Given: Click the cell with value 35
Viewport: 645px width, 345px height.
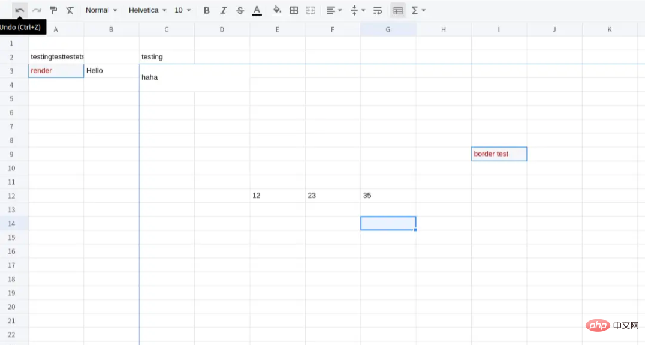Looking at the screenshot, I should (388, 196).
